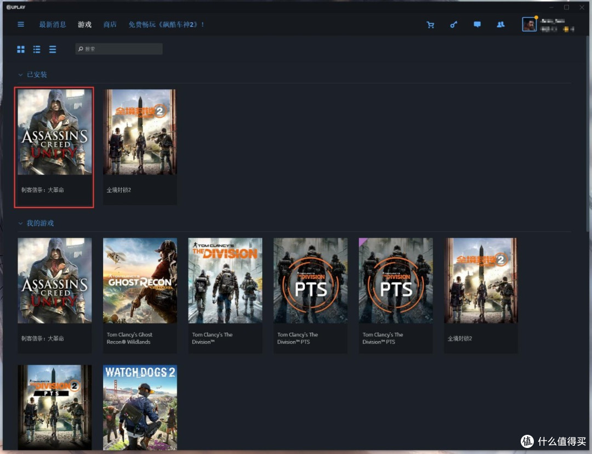Open The Division 2 PTS cover
592x454 pixels.
(x=55, y=407)
